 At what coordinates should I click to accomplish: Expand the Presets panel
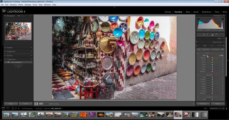click(x=5, y=47)
